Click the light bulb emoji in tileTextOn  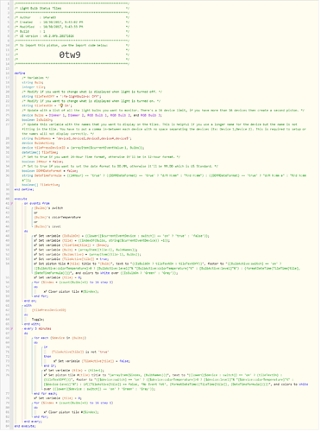(61, 106)
